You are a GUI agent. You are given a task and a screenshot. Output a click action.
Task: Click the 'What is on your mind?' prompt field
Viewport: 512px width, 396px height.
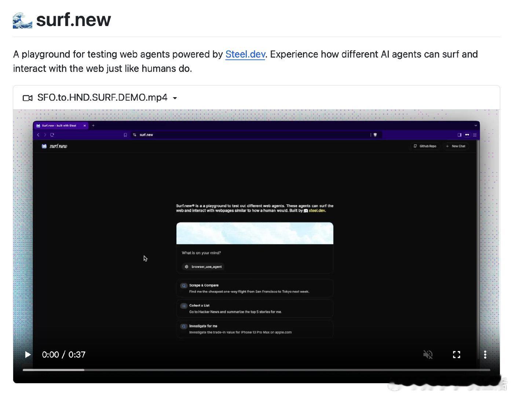(x=255, y=253)
